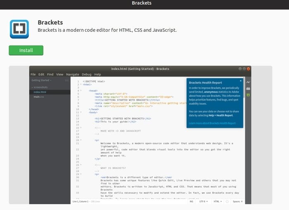Minimize the Brackets preview window
Screen dimensions: 289x210
tap(240, 69)
